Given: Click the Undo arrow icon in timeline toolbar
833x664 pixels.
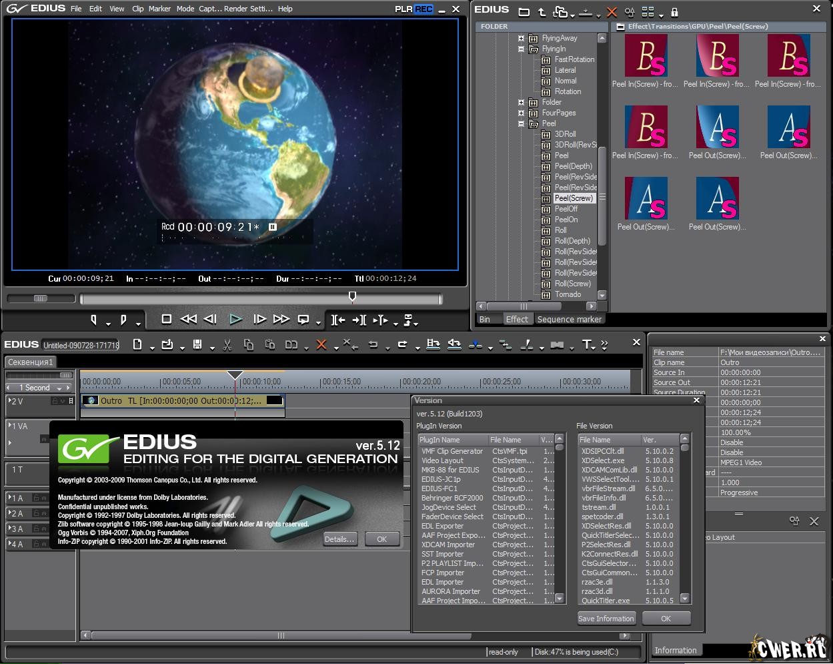Looking at the screenshot, I should click(373, 344).
